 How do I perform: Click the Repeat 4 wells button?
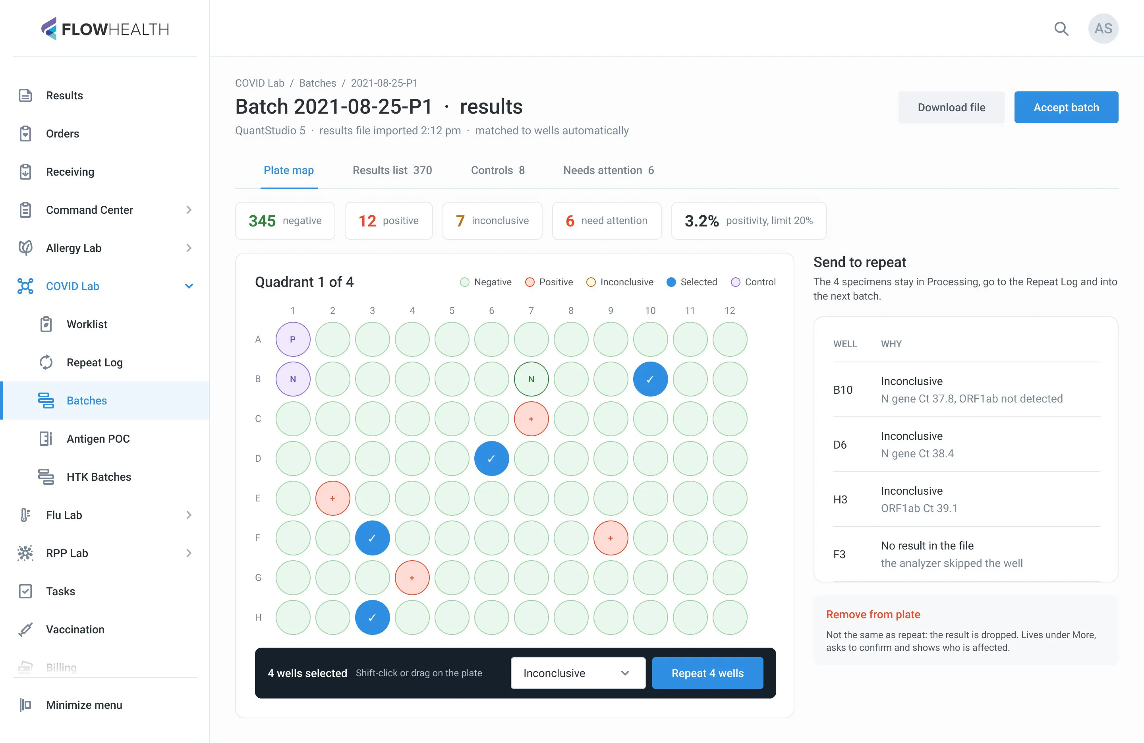point(707,673)
